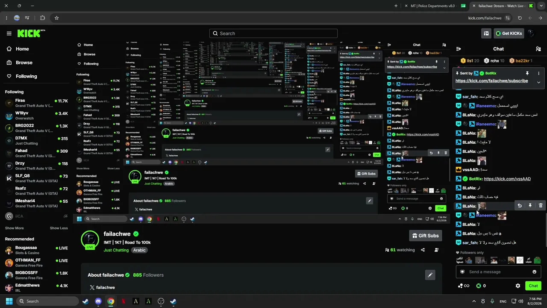The height and width of the screenshot is (308, 547).
Task: Select the failachwe Stream browser tab
Action: pos(503,6)
